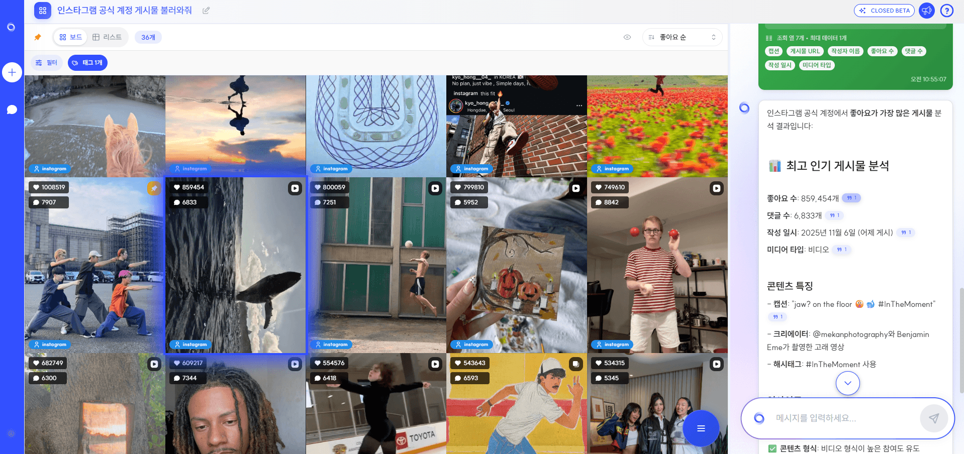The height and width of the screenshot is (454, 964).
Task: Click instagram tag on juggling man post
Action: point(612,345)
